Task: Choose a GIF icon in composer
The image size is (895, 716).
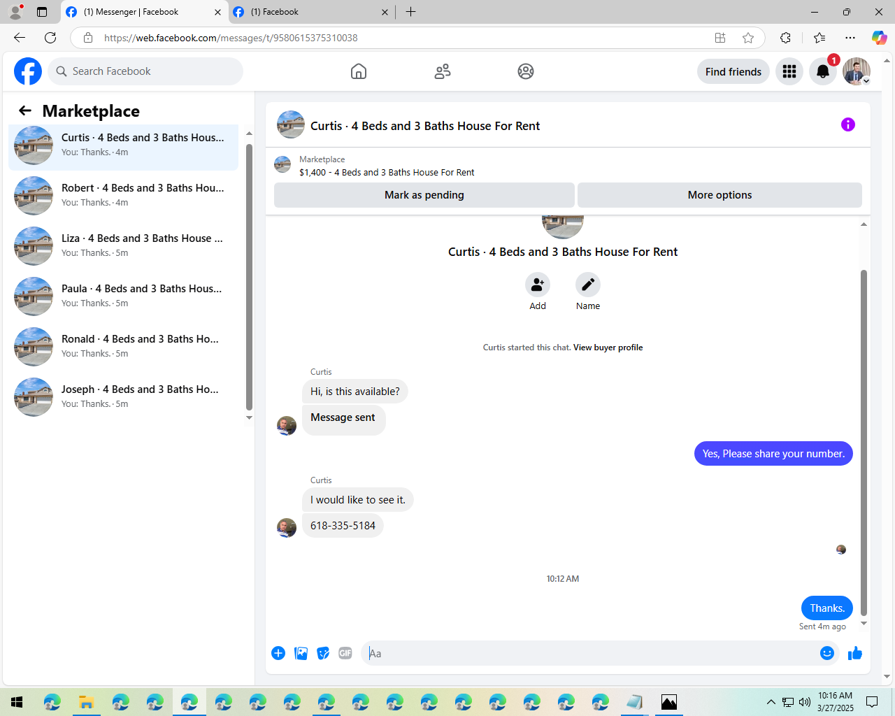Action: tap(345, 653)
